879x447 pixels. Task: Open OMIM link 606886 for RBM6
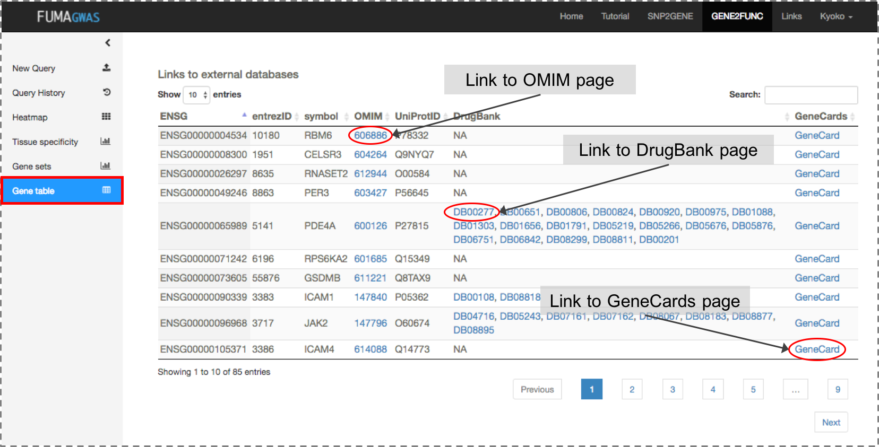click(370, 135)
